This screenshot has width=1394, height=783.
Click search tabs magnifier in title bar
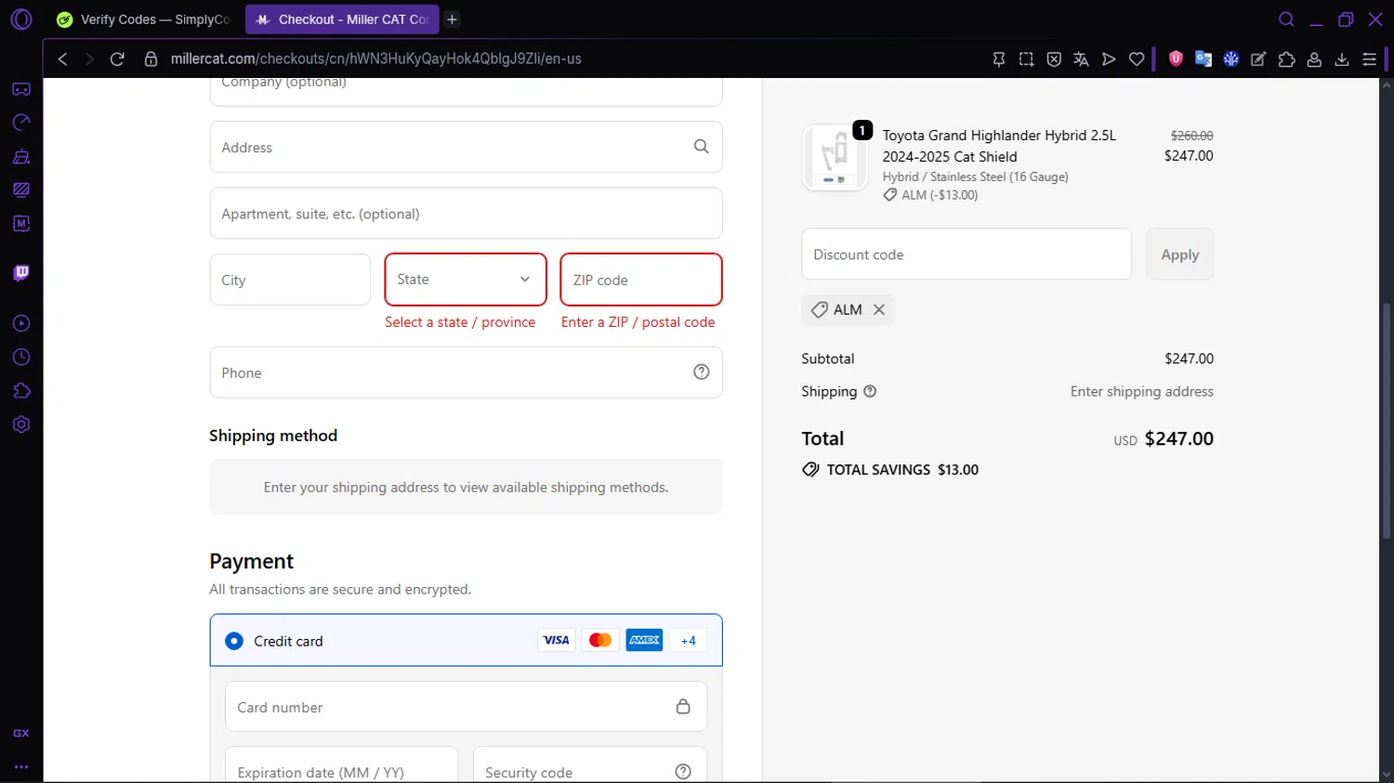coord(1287,19)
